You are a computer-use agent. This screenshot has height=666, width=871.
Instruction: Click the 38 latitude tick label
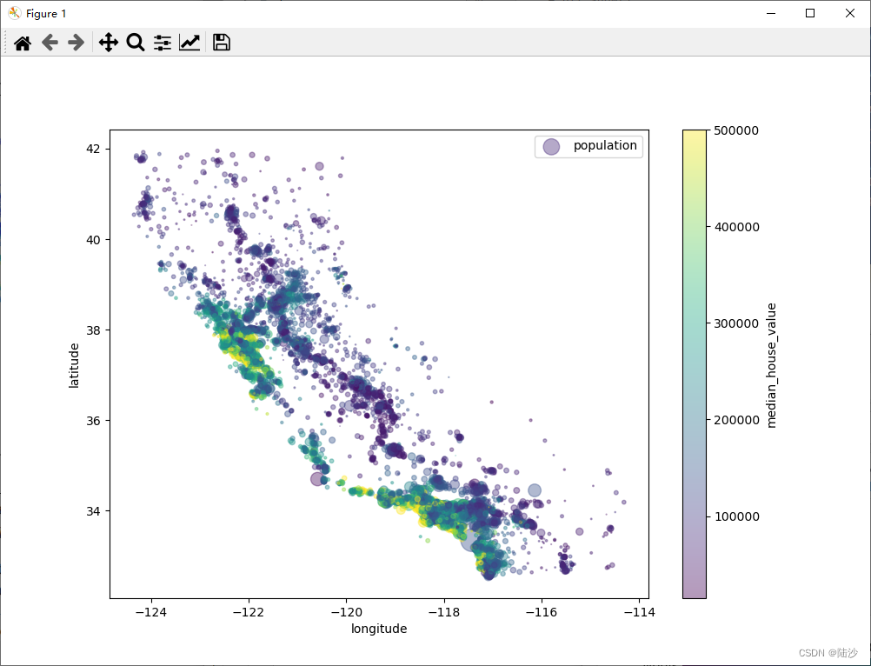point(93,330)
